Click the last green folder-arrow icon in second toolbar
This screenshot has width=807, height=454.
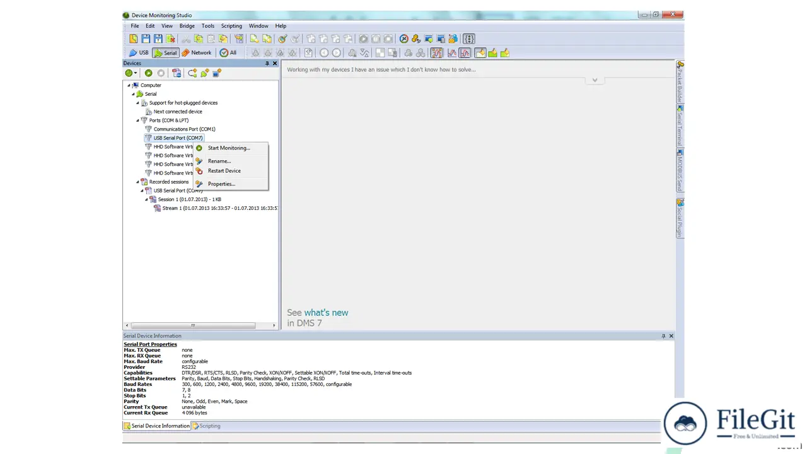point(505,53)
